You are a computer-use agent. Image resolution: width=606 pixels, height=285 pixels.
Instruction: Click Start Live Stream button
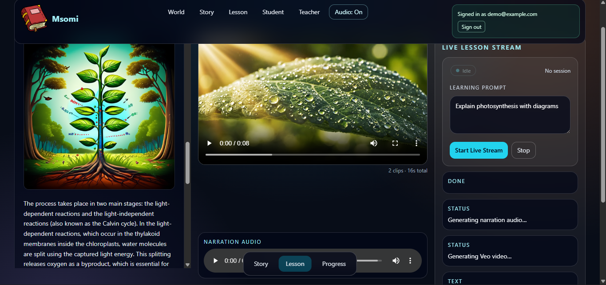pos(479,150)
